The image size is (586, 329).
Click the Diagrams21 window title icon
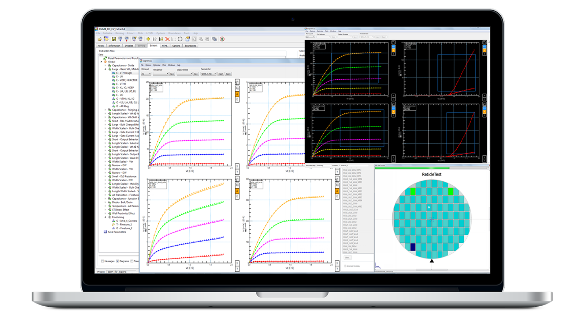[141, 61]
